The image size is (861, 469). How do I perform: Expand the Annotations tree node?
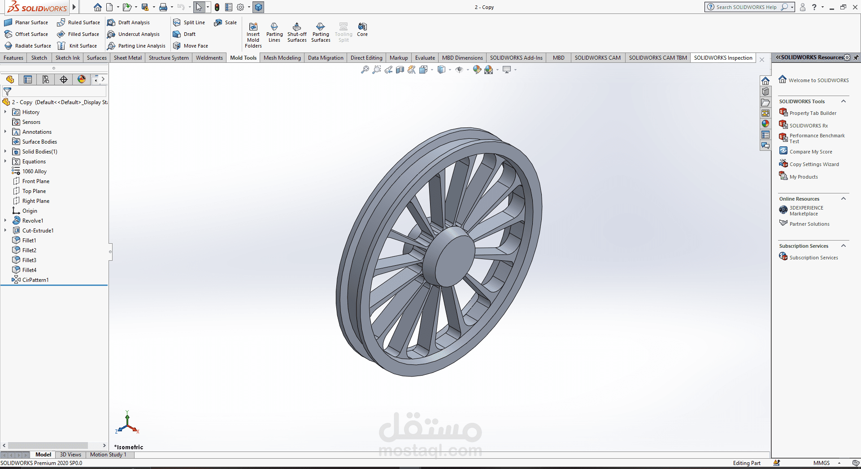click(5, 132)
